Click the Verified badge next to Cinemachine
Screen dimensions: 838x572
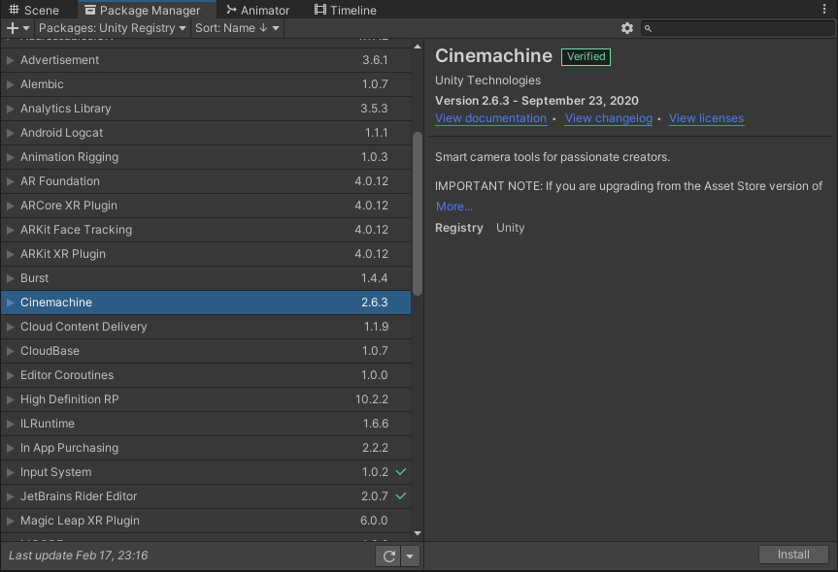(586, 57)
